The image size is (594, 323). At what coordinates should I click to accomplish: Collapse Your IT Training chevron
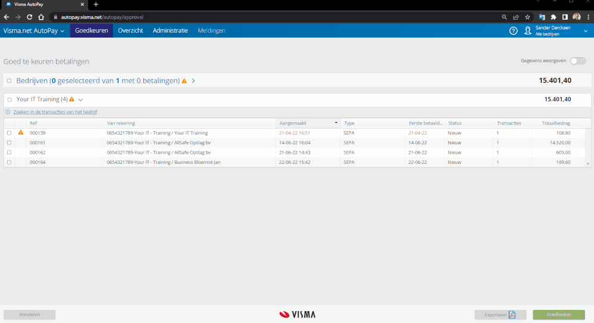click(x=80, y=100)
